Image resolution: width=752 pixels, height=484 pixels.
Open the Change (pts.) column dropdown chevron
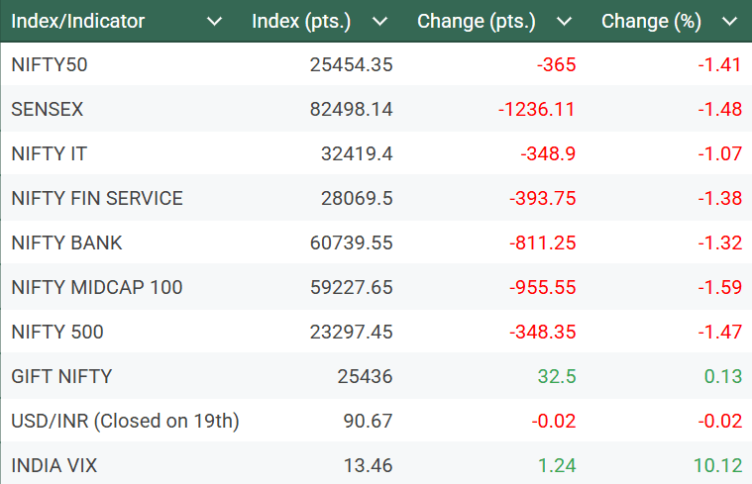pyautogui.click(x=564, y=22)
